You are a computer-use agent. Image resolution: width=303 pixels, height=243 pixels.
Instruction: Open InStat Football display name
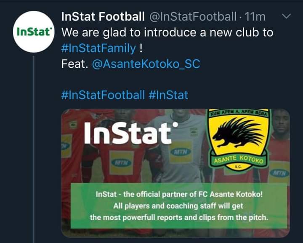pos(103,16)
